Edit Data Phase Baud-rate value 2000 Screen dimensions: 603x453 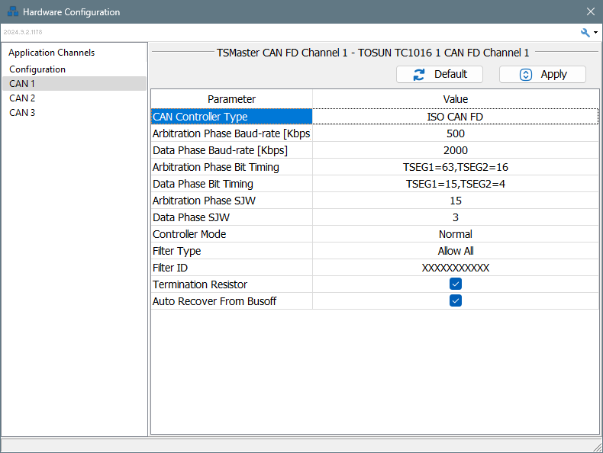click(456, 150)
